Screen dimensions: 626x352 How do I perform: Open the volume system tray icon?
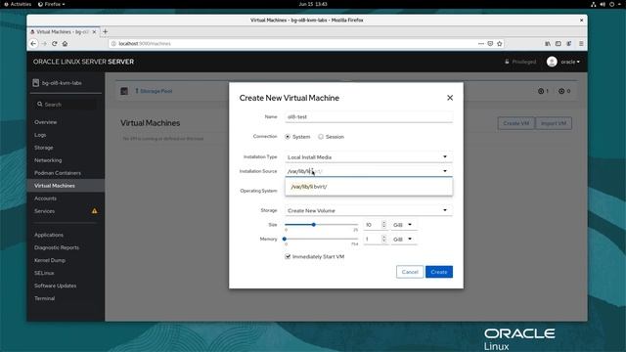pos(603,4)
